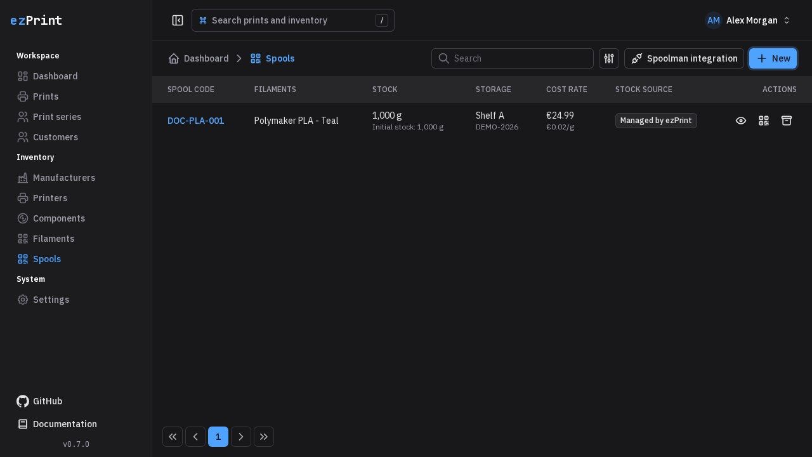812x457 pixels.
Task: Click the Polymaker PLA - Teal cell
Action: pyautogui.click(x=296, y=121)
